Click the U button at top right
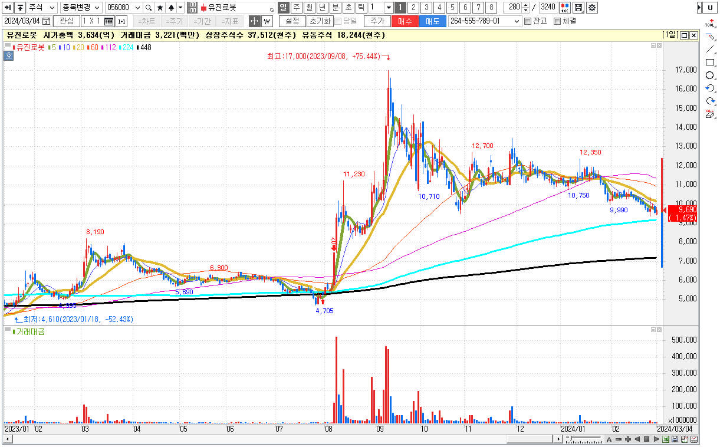 click(x=710, y=8)
